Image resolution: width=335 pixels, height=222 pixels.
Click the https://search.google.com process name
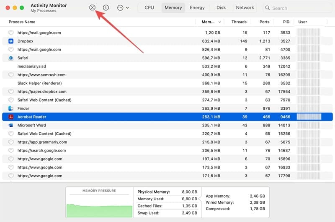(41, 151)
